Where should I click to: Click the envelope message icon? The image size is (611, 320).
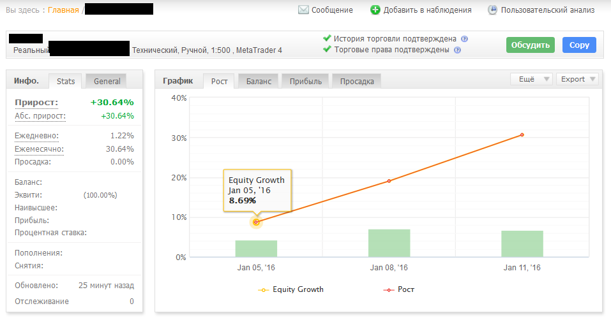coord(303,10)
